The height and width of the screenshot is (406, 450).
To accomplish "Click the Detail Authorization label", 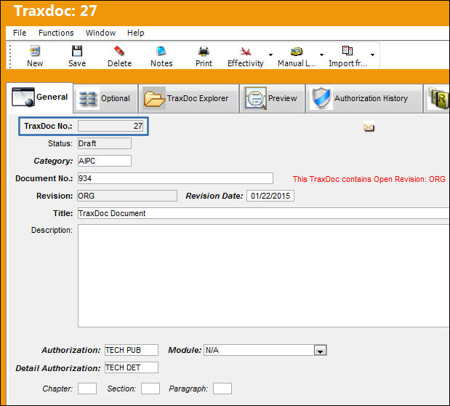I will point(58,368).
